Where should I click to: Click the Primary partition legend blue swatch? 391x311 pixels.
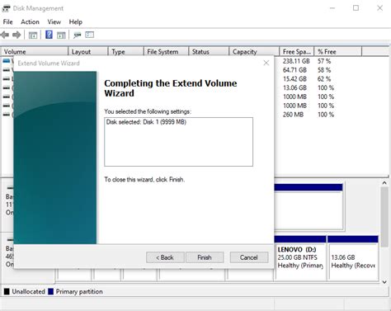[50, 291]
